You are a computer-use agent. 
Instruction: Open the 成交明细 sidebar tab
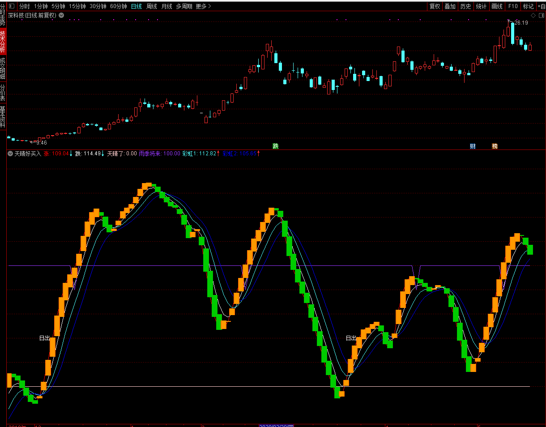tap(3, 68)
